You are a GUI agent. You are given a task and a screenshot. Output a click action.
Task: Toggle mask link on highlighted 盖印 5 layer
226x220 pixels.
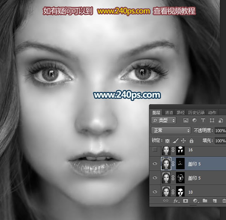(173, 164)
